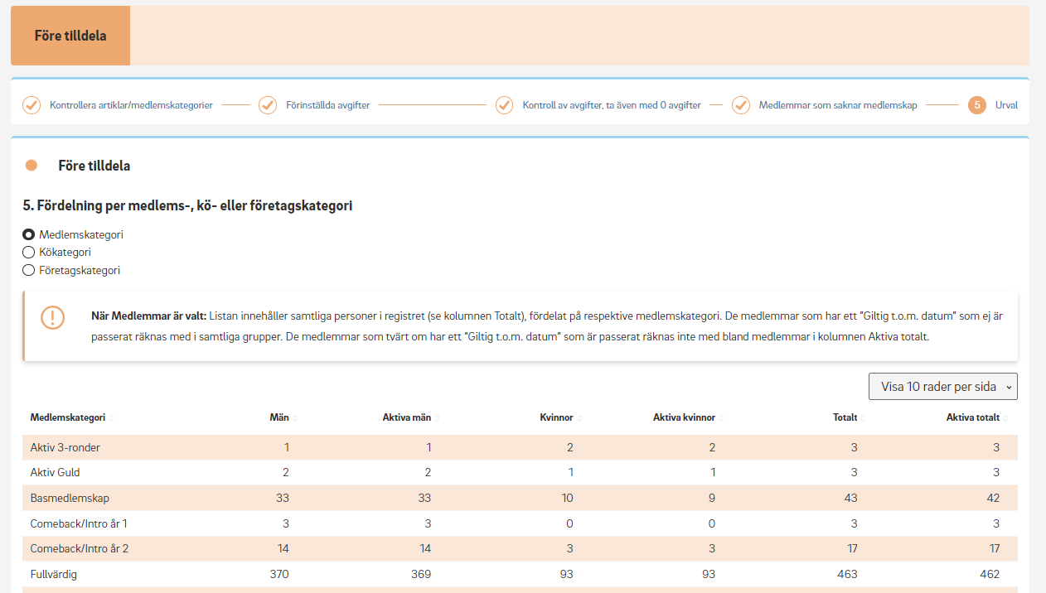Click the Totalt value 43 for Basmedlemskap

[851, 499]
